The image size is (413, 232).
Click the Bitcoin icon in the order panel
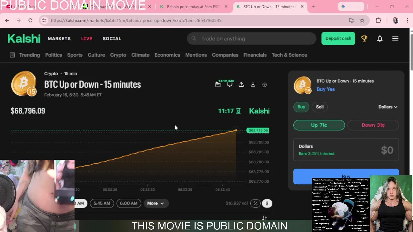coord(303,85)
